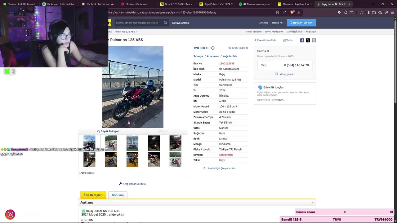This screenshot has width=397, height=223.
Task: Click Favorilerime Ekle star link
Action: click(x=265, y=40)
